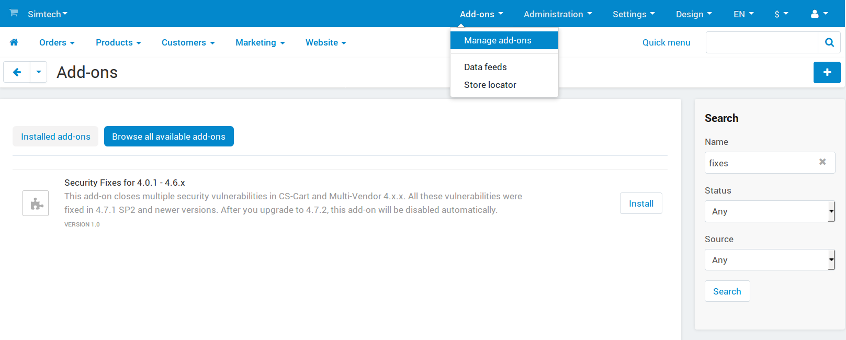This screenshot has width=846, height=340.
Task: Click the Security Fixes for 4.0.1 - 4.6.x title
Action: [125, 183]
